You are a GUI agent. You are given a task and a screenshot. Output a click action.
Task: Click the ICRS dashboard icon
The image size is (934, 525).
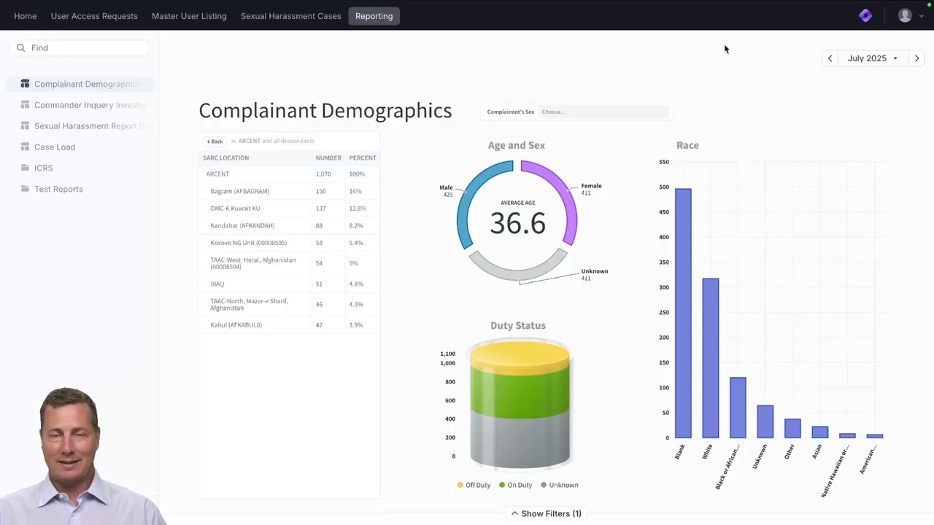coord(25,168)
